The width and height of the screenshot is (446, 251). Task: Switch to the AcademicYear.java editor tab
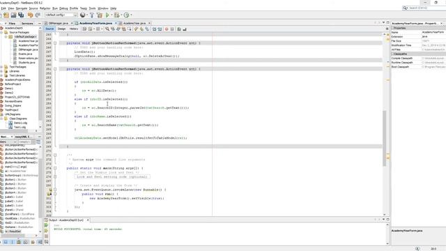click(134, 23)
